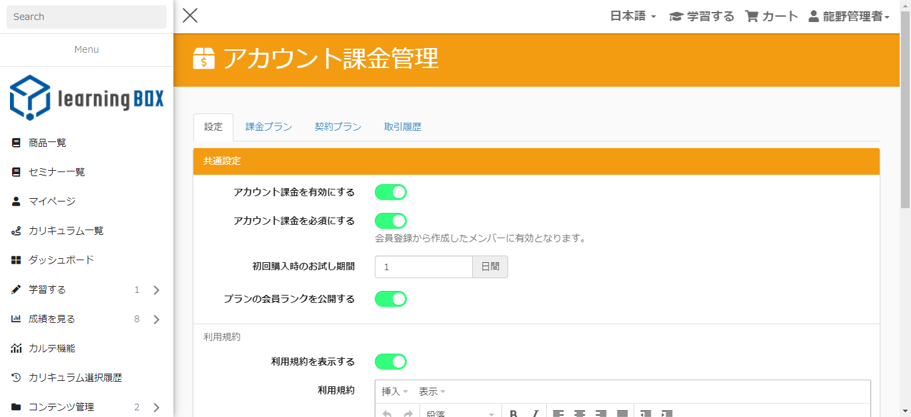This screenshot has height=417, width=911.
Task: Go to セミナー一覧 in sidebar
Action: click(x=57, y=172)
